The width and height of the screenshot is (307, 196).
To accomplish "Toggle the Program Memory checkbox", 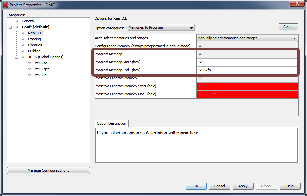I will 200,54.
